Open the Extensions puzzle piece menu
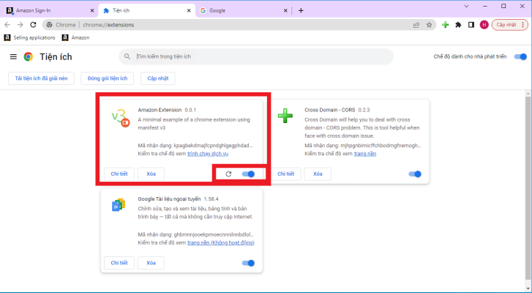Viewport: 532px width, 293px height. pos(458,25)
